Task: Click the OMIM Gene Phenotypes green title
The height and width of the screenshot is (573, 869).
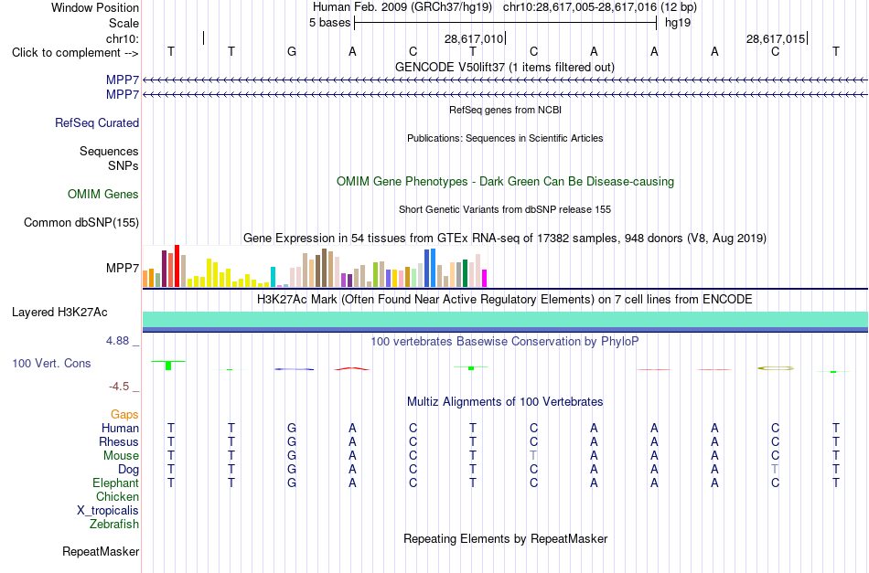Action: [x=506, y=182]
